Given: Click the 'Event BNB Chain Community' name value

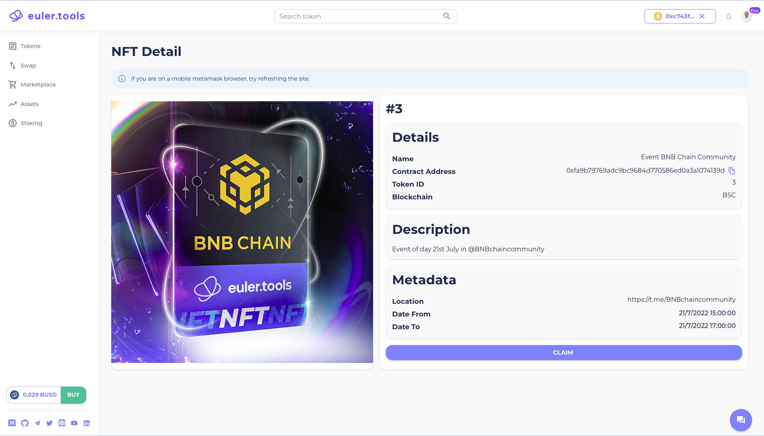Looking at the screenshot, I should point(688,157).
